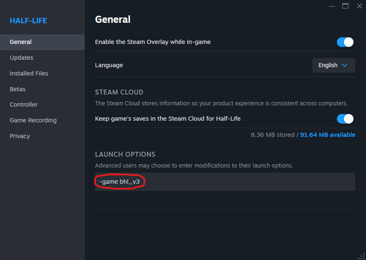The width and height of the screenshot is (366, 260).
Task: Switch to the Betas section
Action: [18, 89]
